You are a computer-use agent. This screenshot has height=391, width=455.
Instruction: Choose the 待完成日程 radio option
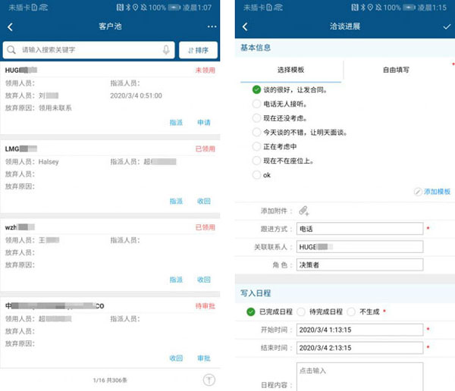[301, 311]
